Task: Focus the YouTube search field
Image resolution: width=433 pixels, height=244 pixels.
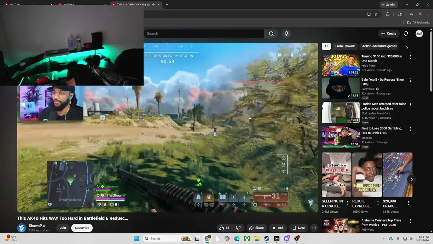Action: 204,34
